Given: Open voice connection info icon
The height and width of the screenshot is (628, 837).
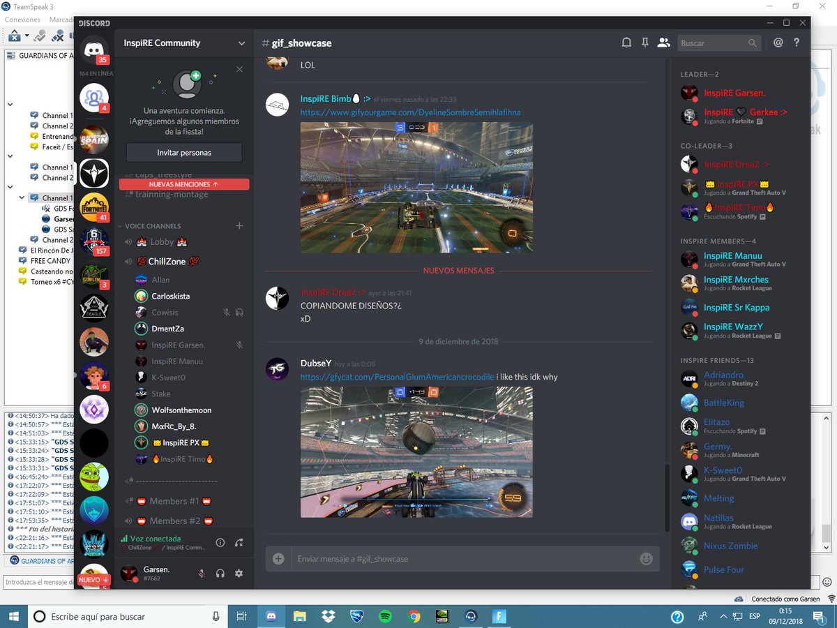Looking at the screenshot, I should point(220,542).
